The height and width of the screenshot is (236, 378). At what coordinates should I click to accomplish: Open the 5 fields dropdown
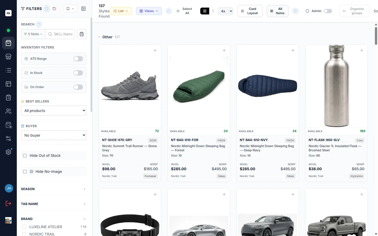[x=33, y=34]
